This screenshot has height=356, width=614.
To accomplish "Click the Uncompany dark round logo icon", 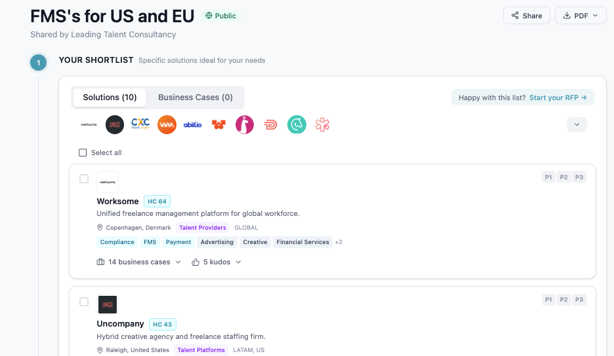I will click(115, 124).
